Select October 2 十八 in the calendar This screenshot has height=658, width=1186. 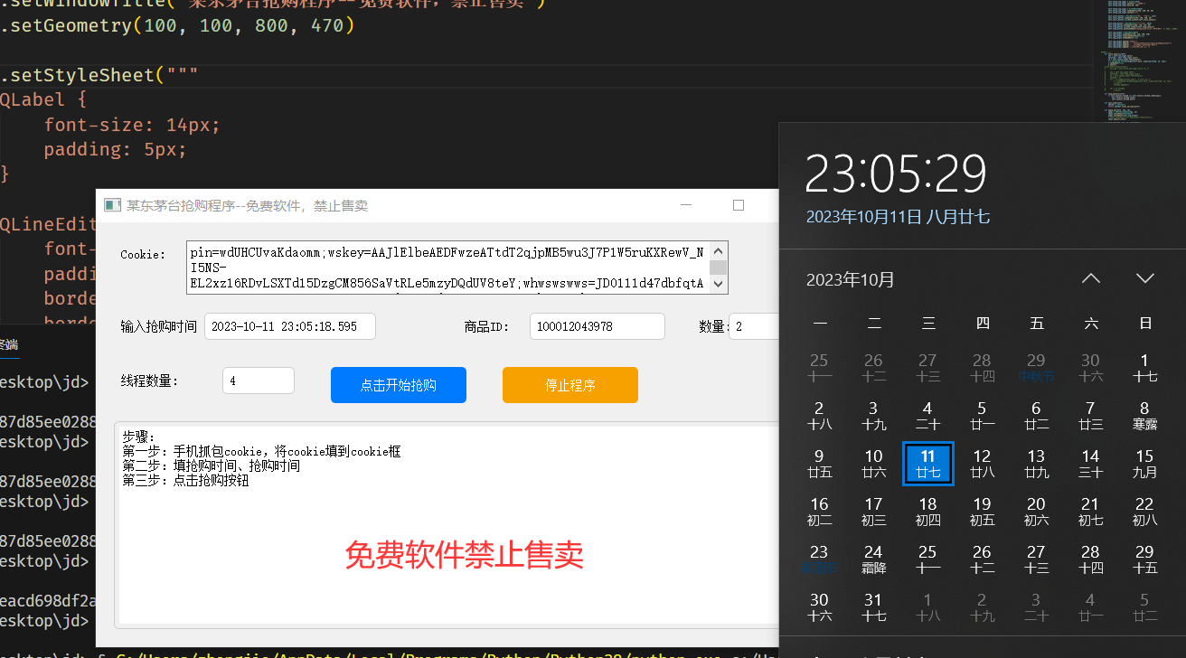click(x=819, y=415)
